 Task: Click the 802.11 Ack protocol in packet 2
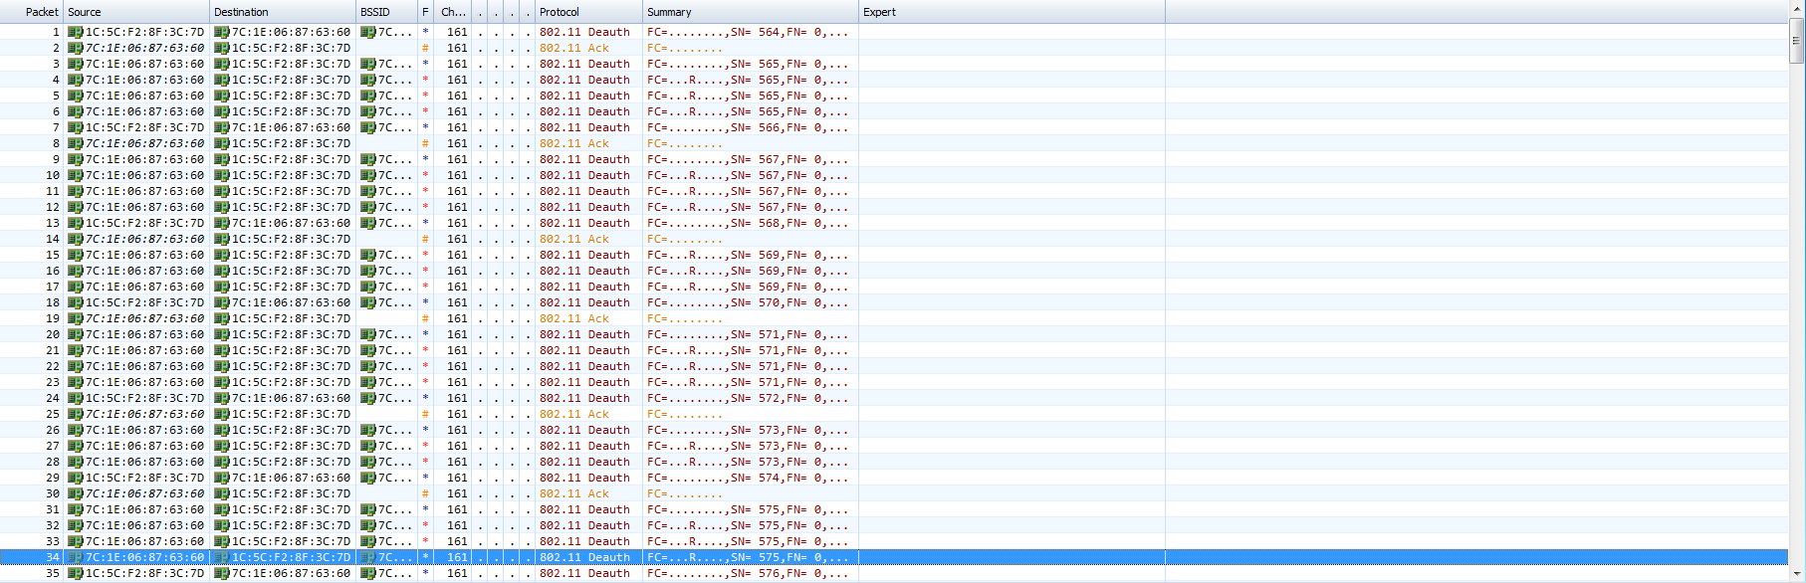574,48
